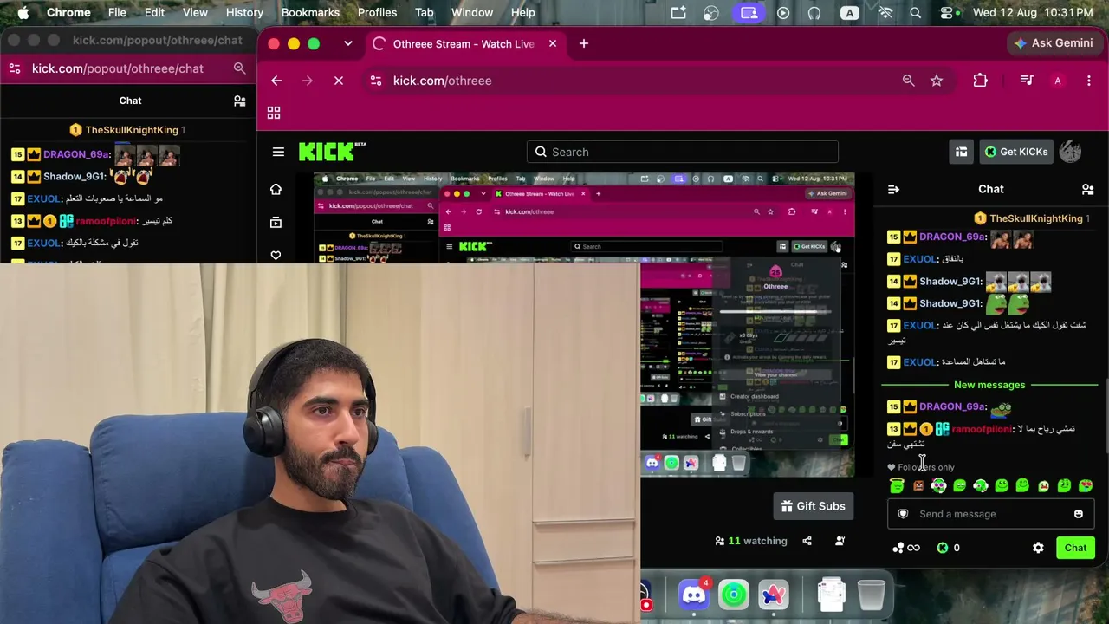The image size is (1109, 624).
Task: Click the 11 watching viewer count
Action: point(750,541)
